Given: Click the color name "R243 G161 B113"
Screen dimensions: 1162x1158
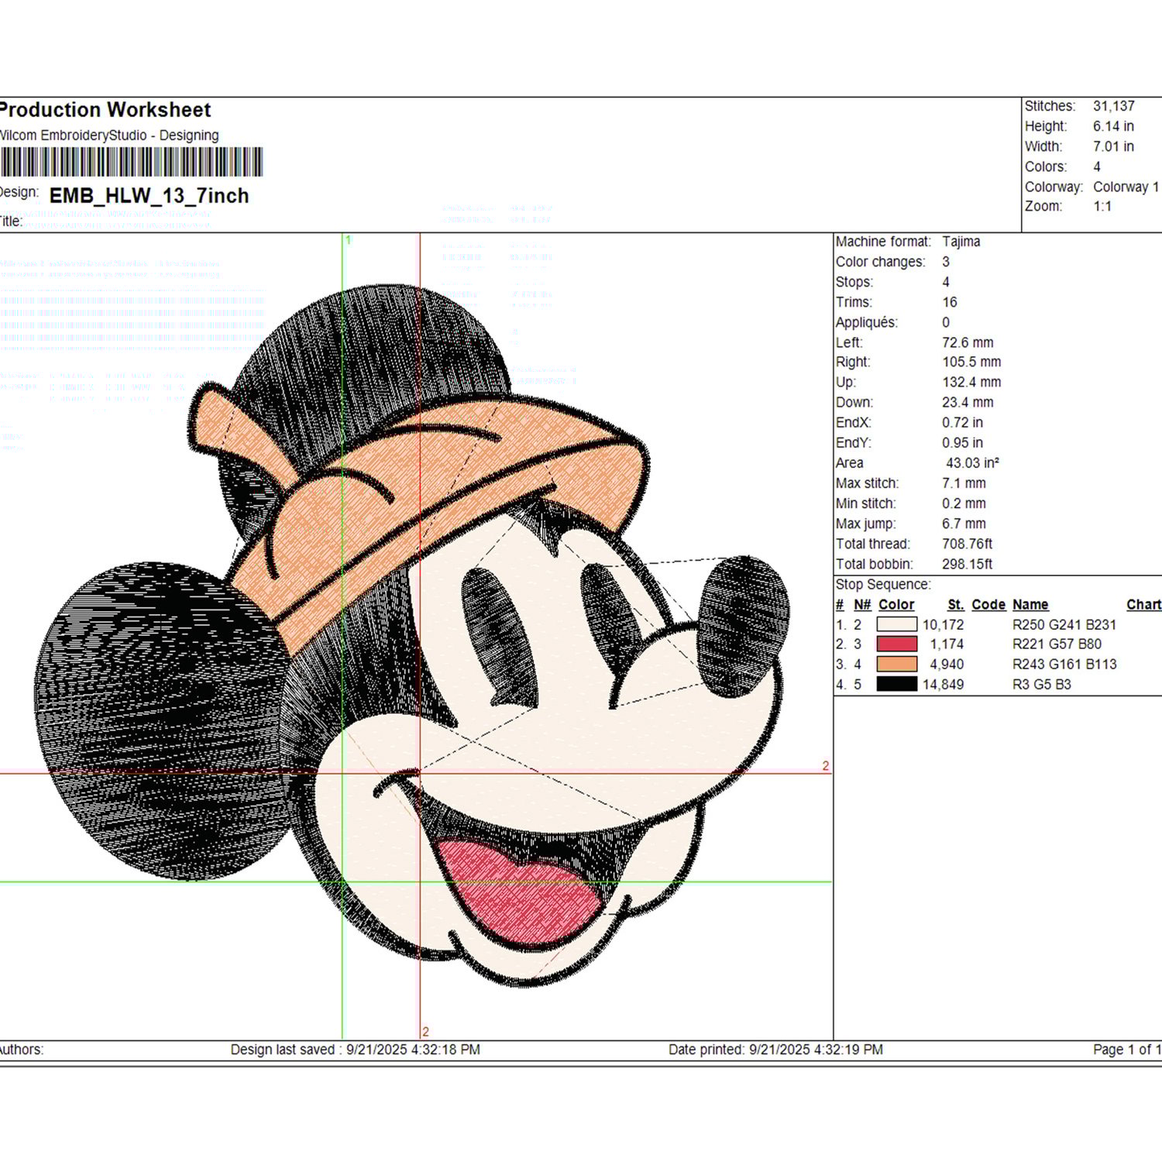Looking at the screenshot, I should [1064, 664].
